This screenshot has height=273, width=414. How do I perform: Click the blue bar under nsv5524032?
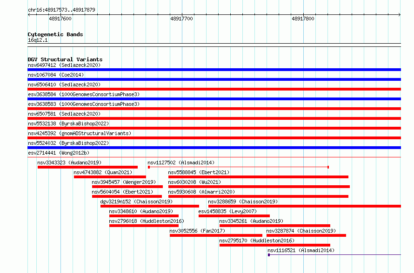(214, 148)
